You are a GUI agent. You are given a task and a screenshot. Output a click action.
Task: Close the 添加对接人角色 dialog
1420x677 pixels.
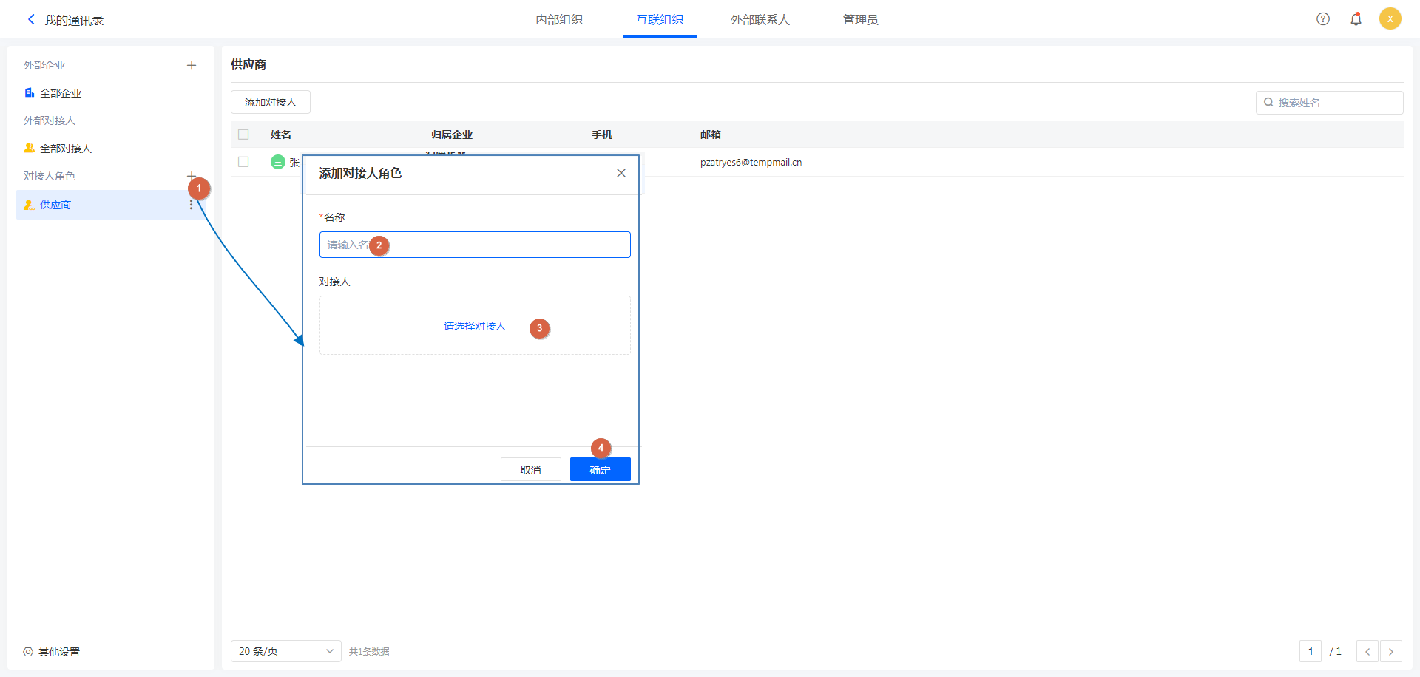pyautogui.click(x=621, y=173)
